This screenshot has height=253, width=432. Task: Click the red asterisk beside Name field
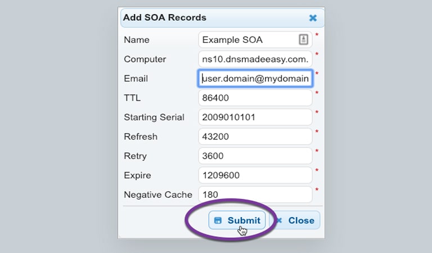tap(317, 35)
